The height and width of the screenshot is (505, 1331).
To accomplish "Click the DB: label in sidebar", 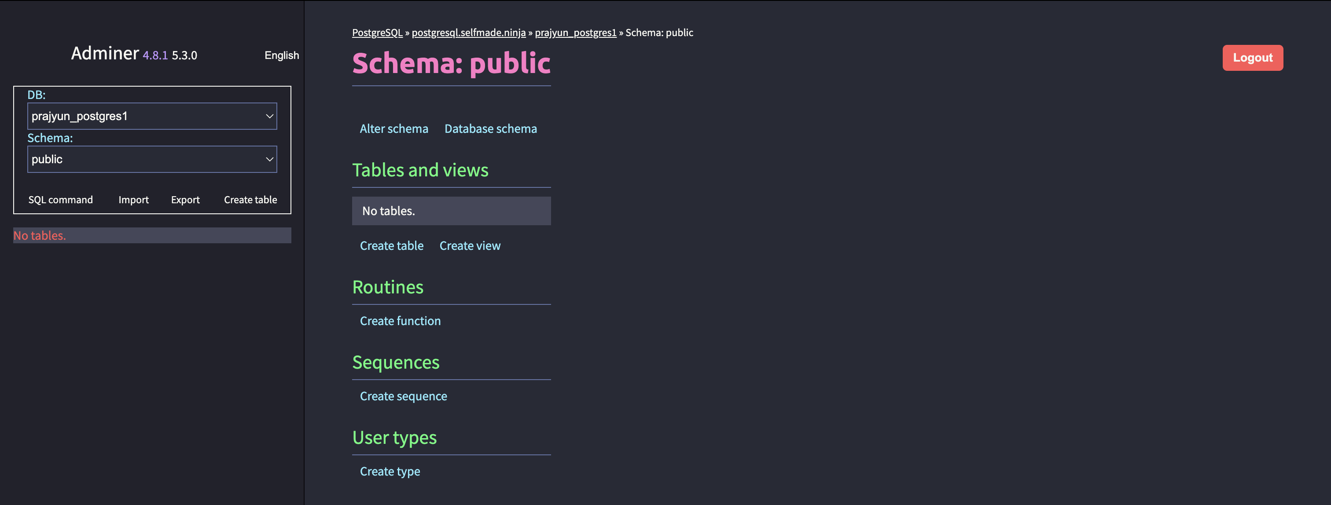I will [x=36, y=95].
